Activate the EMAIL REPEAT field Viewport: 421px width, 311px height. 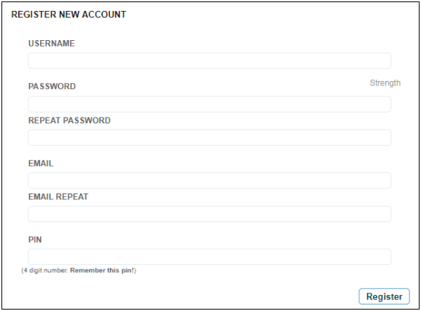coord(209,214)
